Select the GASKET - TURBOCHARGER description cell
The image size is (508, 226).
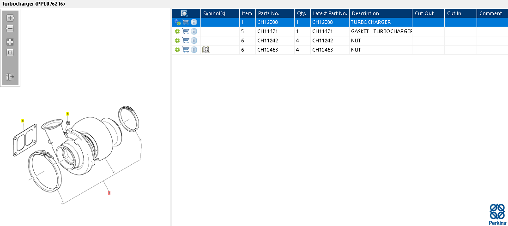[381, 31]
